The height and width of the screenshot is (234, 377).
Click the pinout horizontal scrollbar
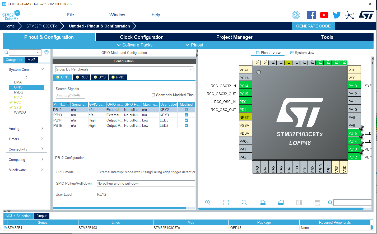(281, 209)
